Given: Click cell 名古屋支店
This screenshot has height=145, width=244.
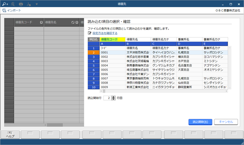Looking at the screenshot, I should [189, 65].
